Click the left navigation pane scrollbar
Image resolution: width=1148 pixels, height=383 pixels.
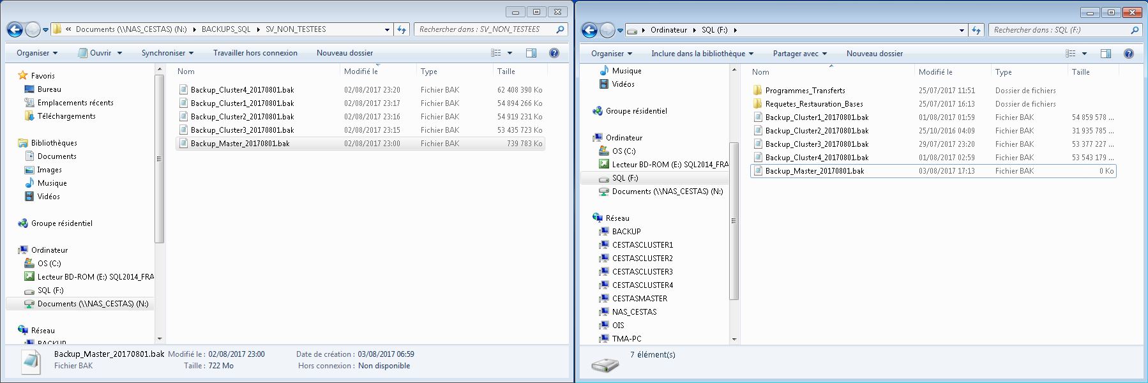160,160
